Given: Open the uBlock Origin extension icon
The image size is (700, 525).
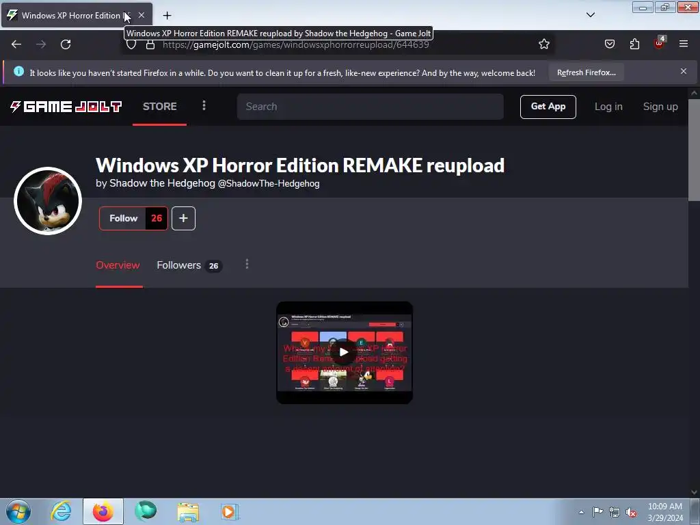Looking at the screenshot, I should [660, 43].
